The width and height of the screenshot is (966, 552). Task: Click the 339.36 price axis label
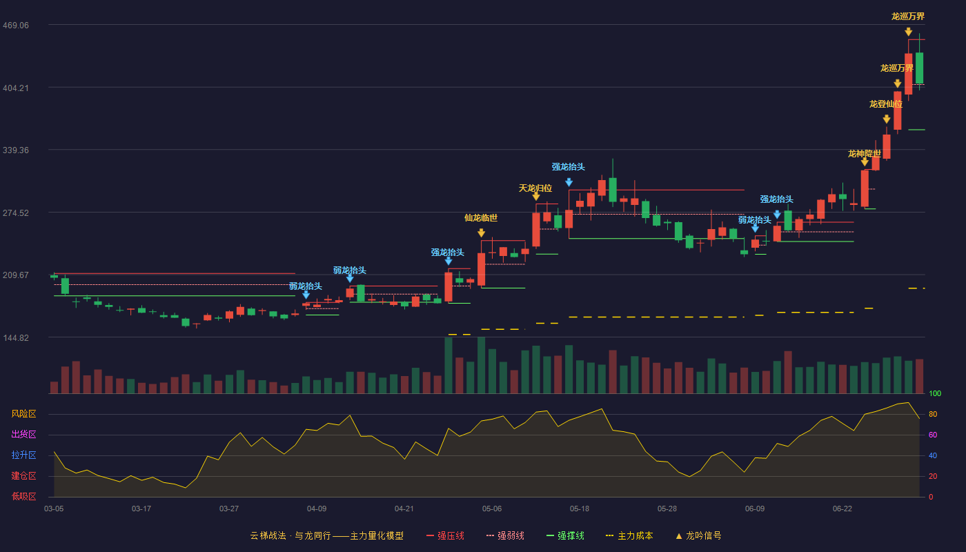coord(16,150)
